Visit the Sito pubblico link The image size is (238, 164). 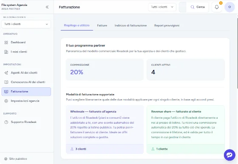[16, 159]
